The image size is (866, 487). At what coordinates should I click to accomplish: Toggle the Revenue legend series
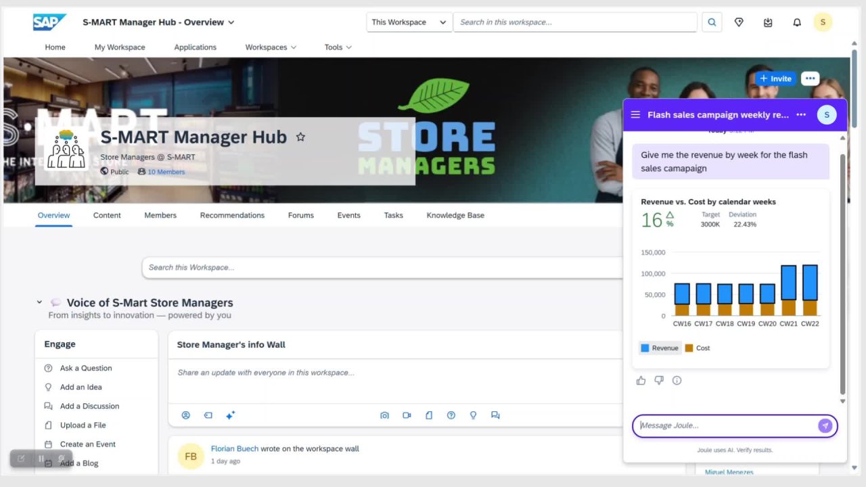[660, 348]
